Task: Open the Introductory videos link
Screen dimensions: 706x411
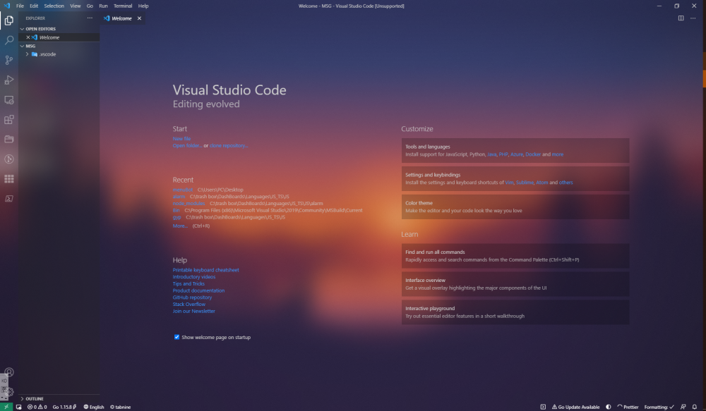Action: pos(194,276)
